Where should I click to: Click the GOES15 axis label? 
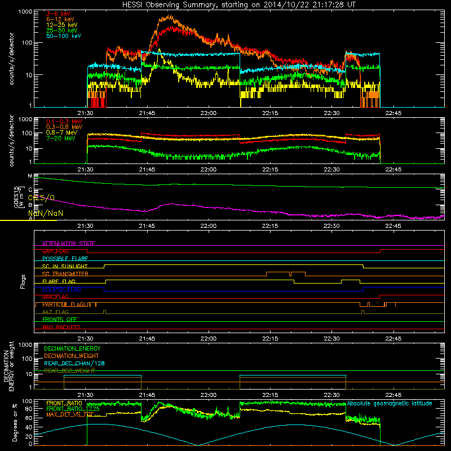(16, 197)
